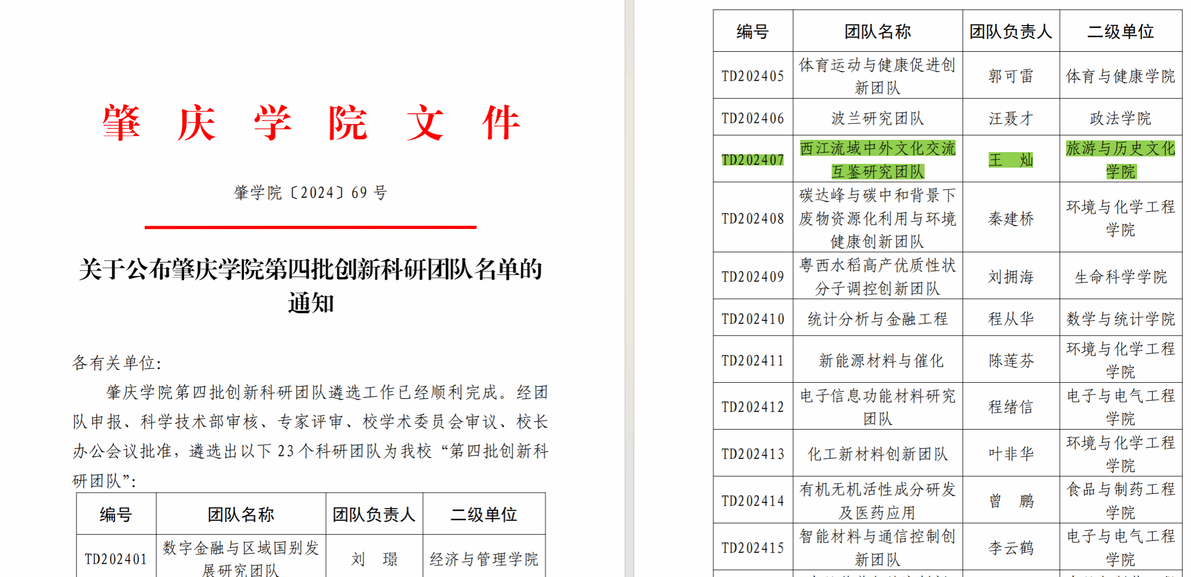This screenshot has height=577, width=1191.
Task: Click the gray divider between the pages
Action: (629, 288)
